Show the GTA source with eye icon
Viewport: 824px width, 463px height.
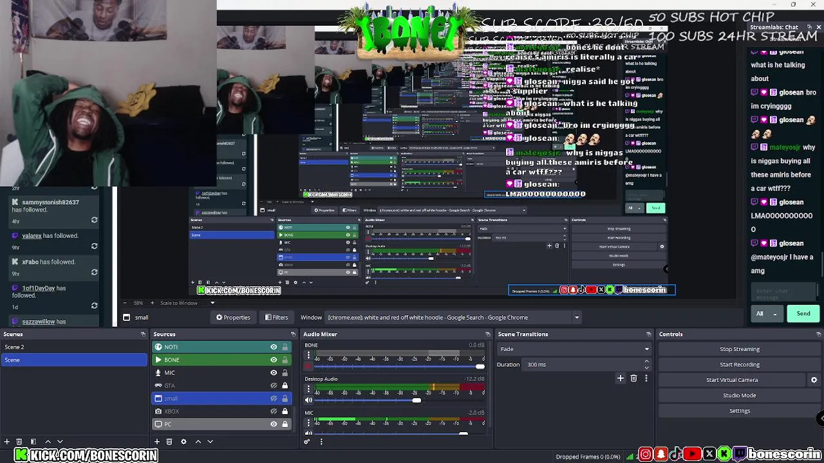[274, 386]
